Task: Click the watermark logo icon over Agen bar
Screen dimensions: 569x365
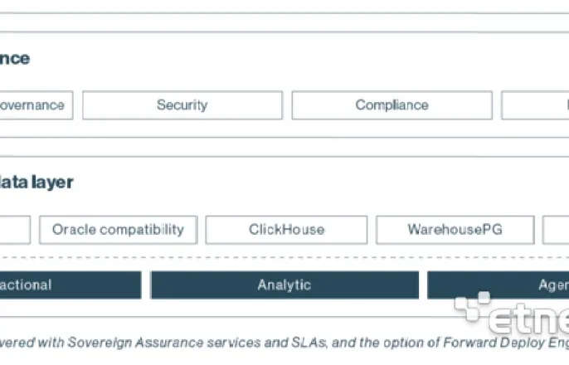Action: click(472, 307)
